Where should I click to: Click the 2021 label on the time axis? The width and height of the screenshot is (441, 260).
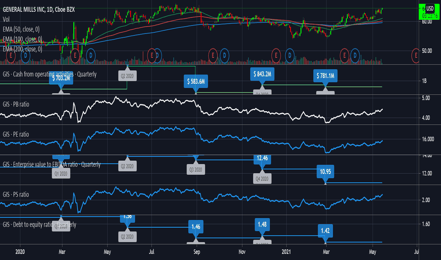[x=286, y=251]
